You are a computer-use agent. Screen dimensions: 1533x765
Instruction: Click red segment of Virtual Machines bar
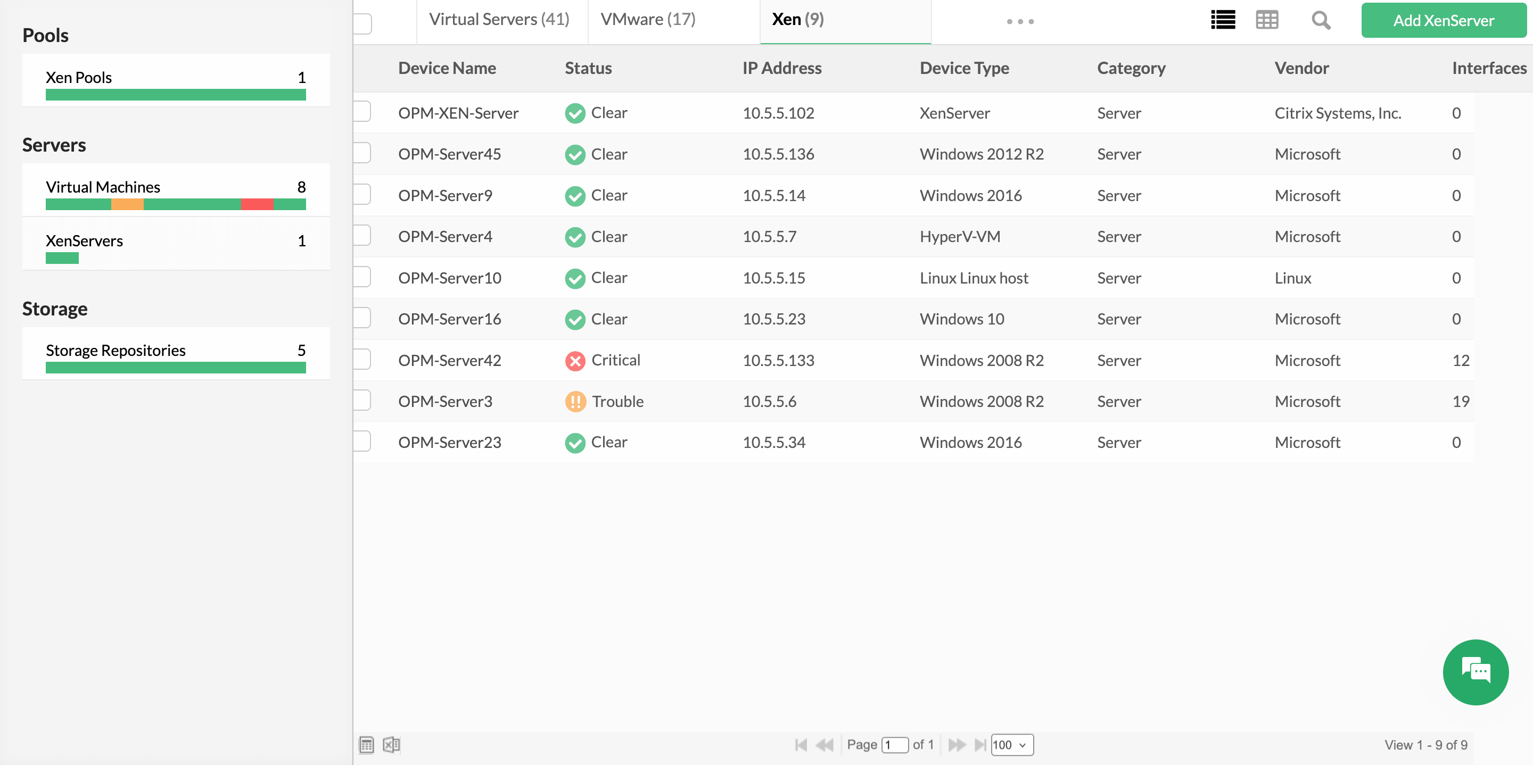coord(257,205)
